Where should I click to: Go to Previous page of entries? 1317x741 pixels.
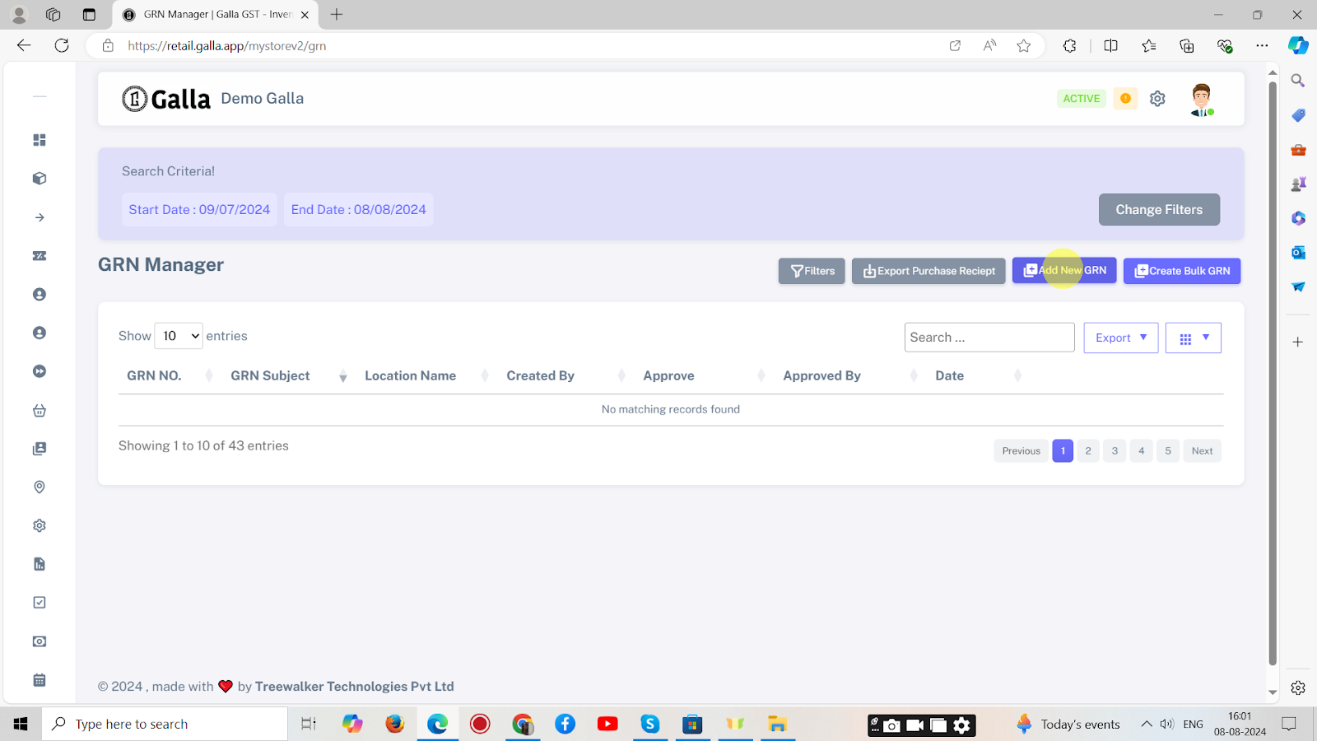(x=1021, y=451)
